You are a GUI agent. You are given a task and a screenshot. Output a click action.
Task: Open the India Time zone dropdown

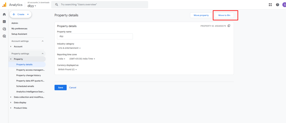[x=82, y=59]
